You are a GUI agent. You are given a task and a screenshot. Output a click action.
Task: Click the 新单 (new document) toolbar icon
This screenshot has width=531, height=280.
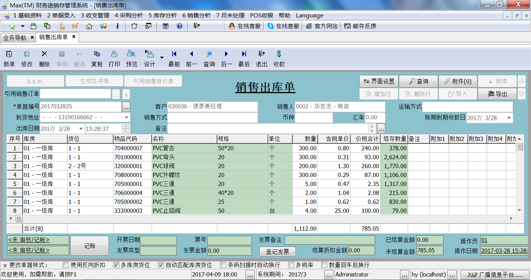click(9, 54)
